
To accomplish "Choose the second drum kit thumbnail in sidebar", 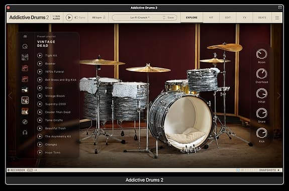I will [25, 68].
